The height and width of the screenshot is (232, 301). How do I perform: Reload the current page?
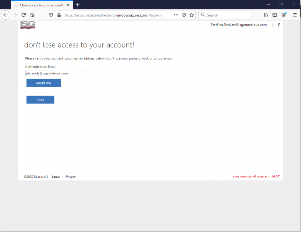pos(24,15)
